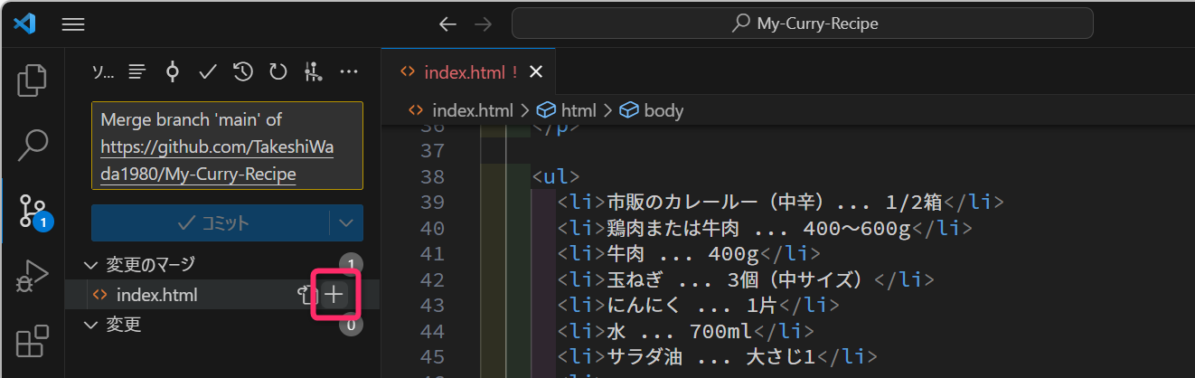The image size is (1195, 378).
Task: Collapse the 変更のマージ section
Action: pos(89,264)
